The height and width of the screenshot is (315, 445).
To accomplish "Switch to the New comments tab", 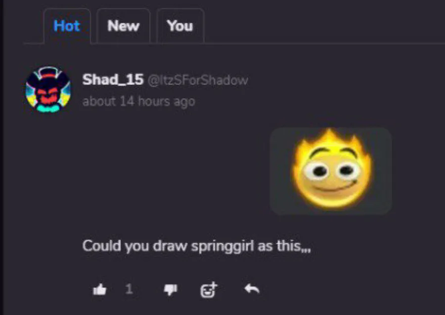I will coord(124,26).
